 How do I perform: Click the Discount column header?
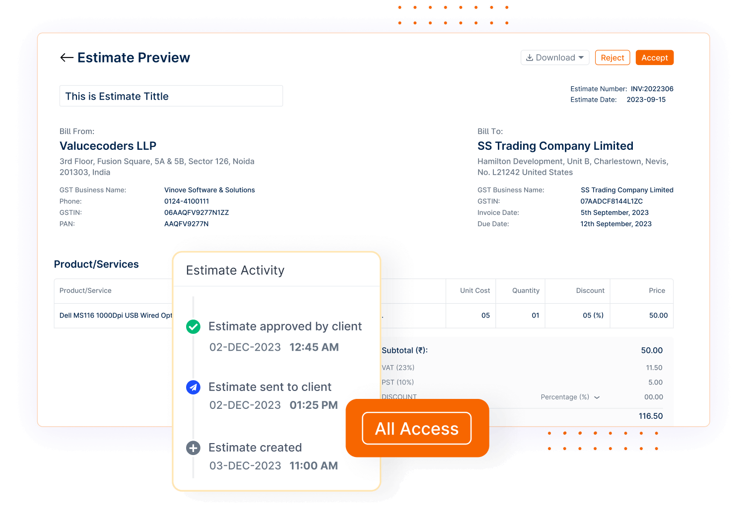[x=590, y=290]
